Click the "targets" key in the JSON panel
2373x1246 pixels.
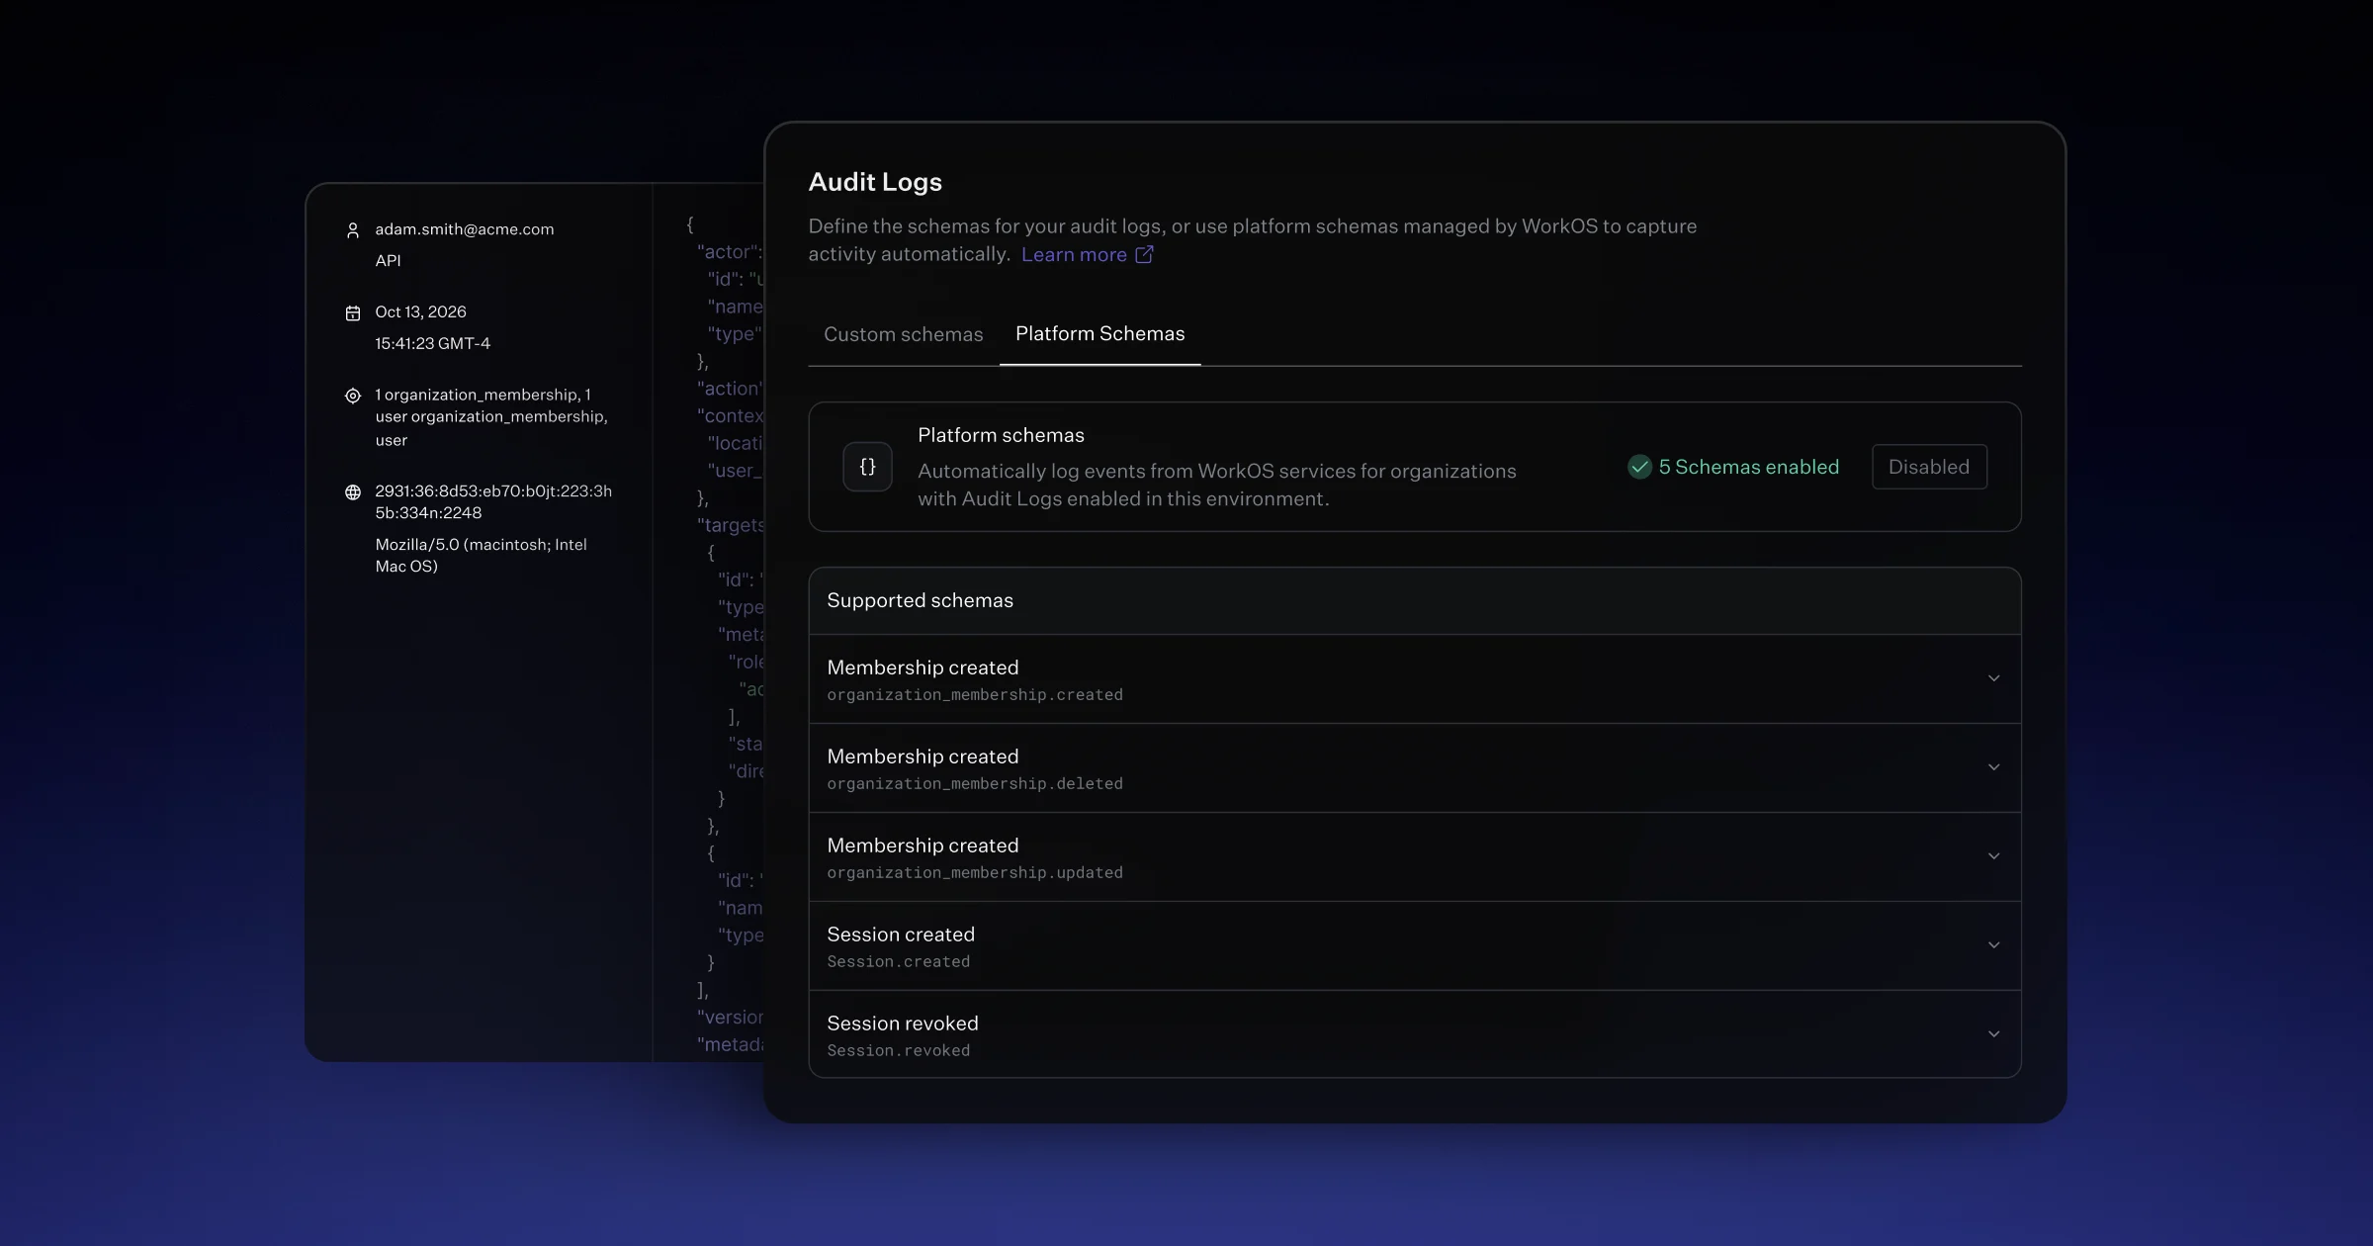click(x=730, y=525)
